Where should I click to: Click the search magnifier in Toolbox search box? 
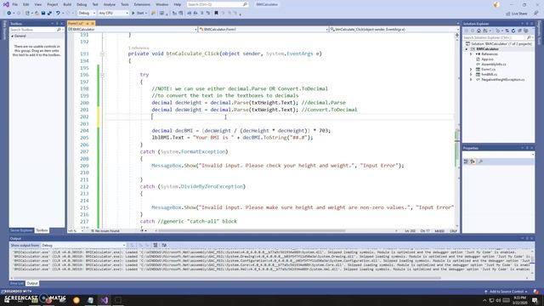pos(59,30)
